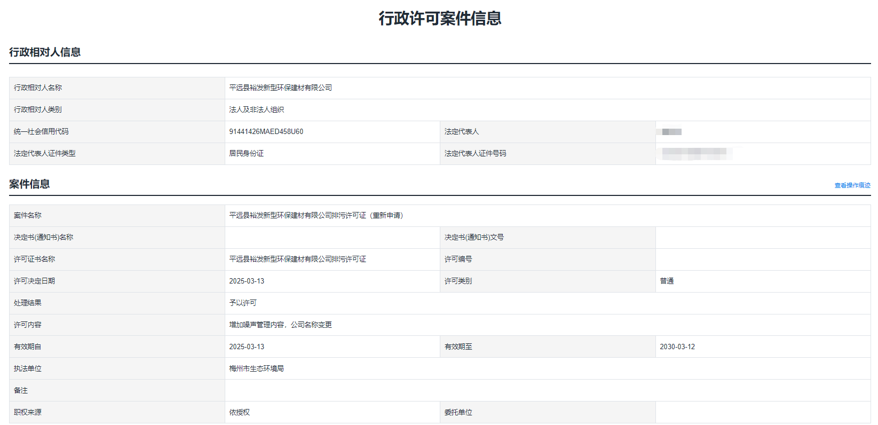
Task: Click the empty 许可编号 value cell
Action: pos(763,259)
